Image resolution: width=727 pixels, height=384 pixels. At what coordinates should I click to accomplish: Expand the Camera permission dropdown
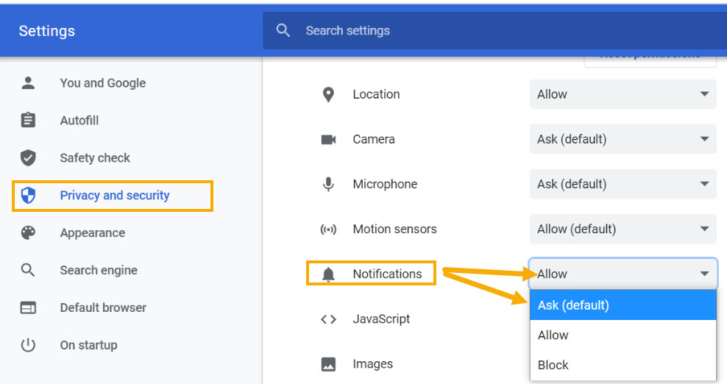623,139
